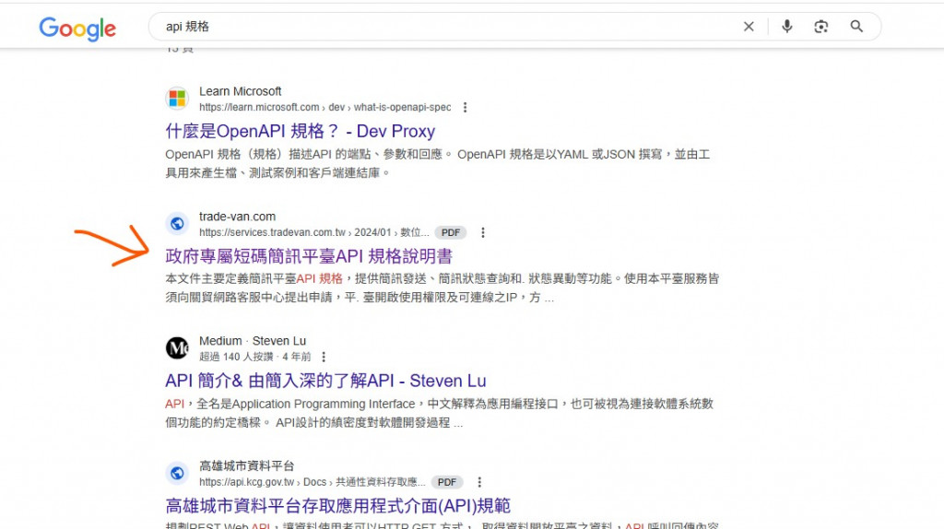Open more options for trade-van.com result

click(x=482, y=232)
